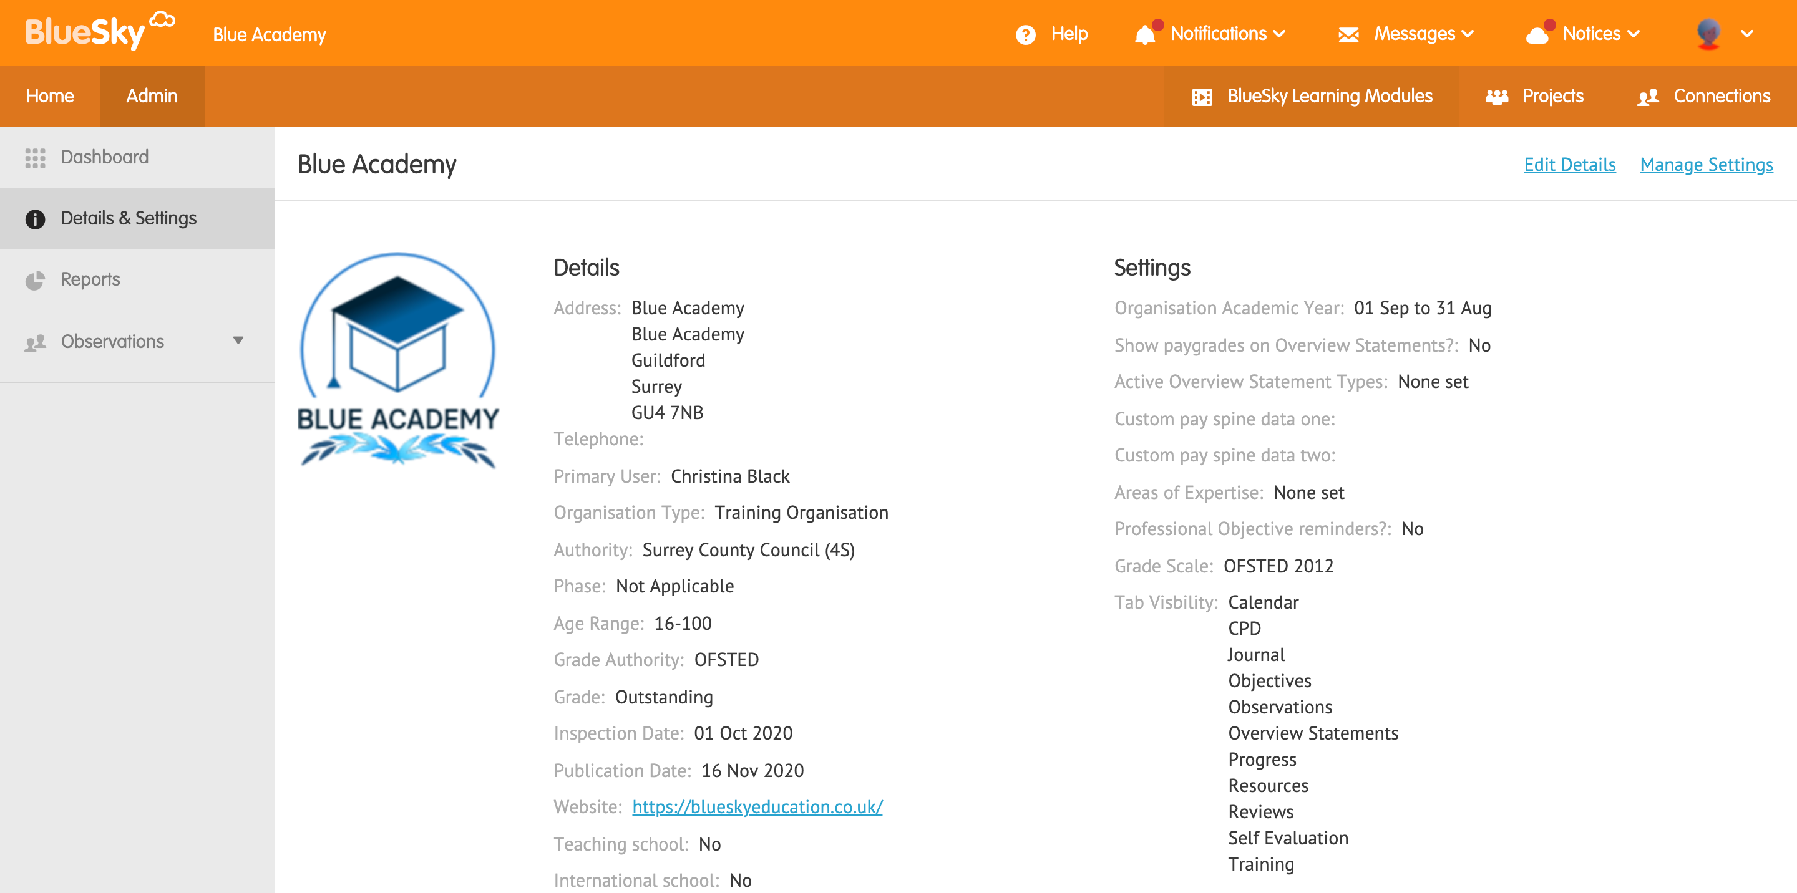1797x893 pixels.
Task: Click Guildford in the address
Action: pos(668,361)
